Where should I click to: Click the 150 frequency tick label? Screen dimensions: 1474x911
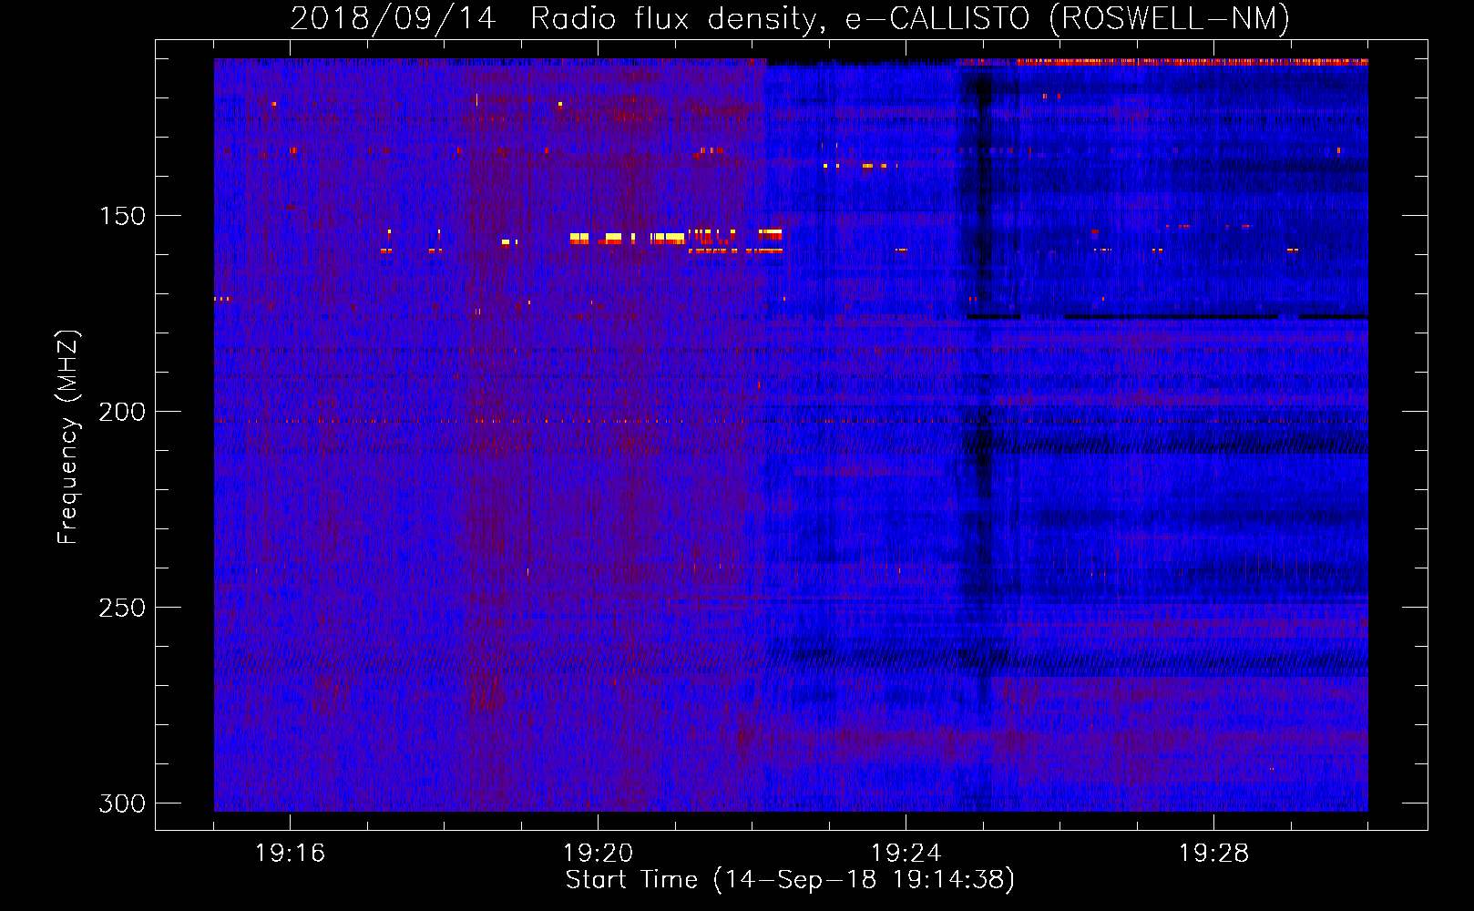click(x=122, y=216)
